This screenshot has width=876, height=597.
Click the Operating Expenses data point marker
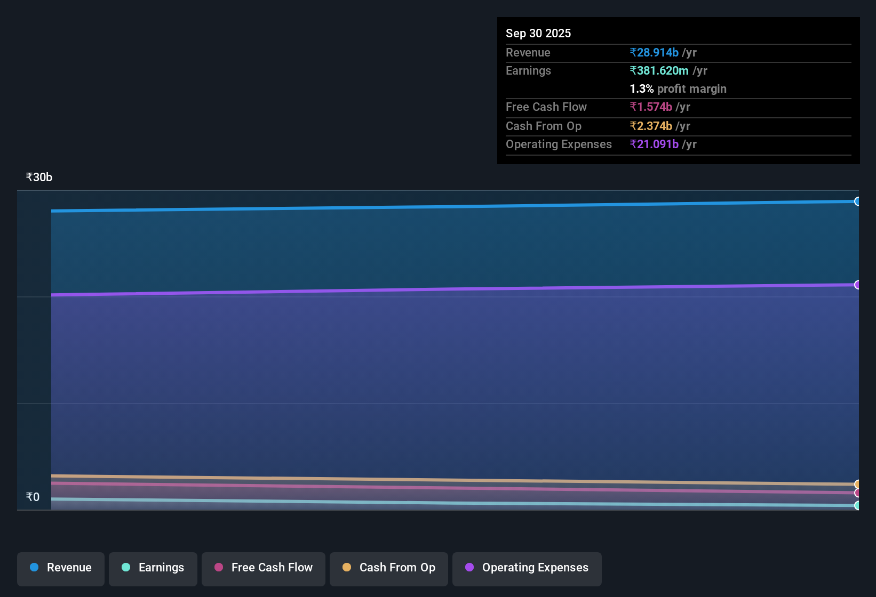coord(857,285)
